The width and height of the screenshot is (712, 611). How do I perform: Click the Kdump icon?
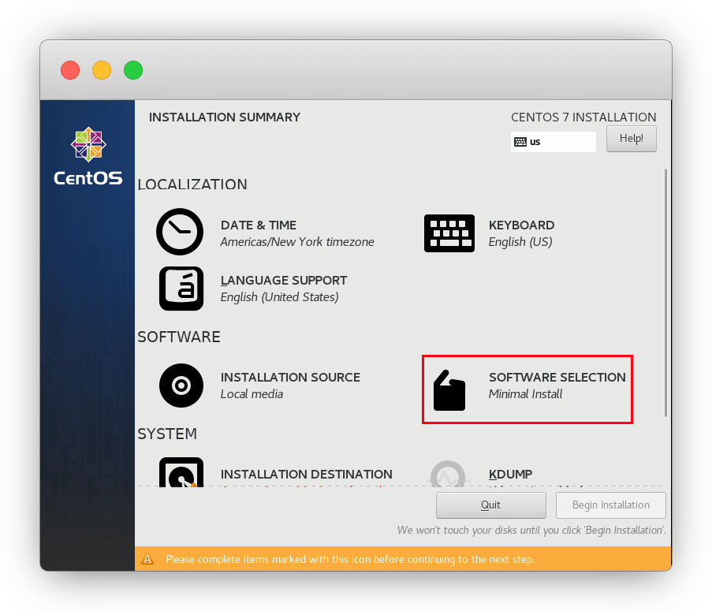point(452,475)
